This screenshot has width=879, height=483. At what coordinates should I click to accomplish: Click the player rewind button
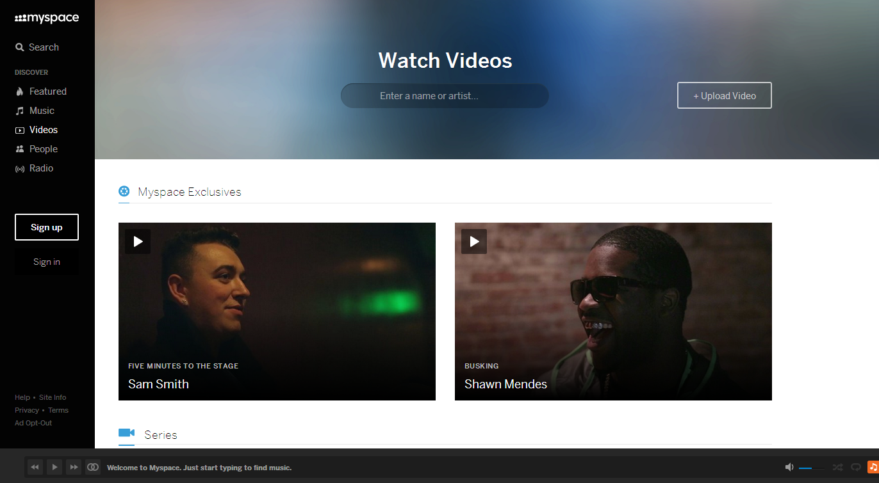coord(35,468)
